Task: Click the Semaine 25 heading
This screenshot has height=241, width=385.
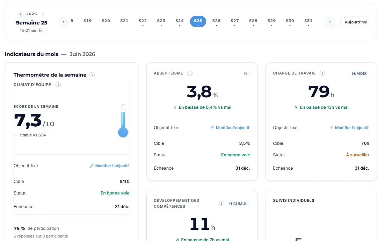Action: pyautogui.click(x=32, y=23)
